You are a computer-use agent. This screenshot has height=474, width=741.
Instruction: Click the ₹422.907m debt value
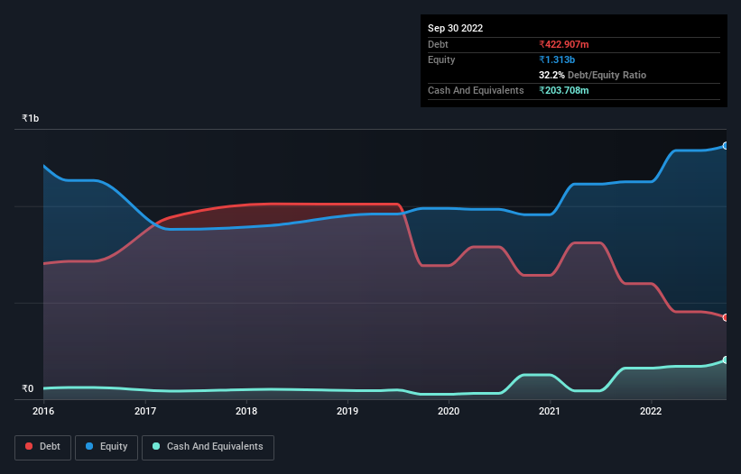coord(564,44)
